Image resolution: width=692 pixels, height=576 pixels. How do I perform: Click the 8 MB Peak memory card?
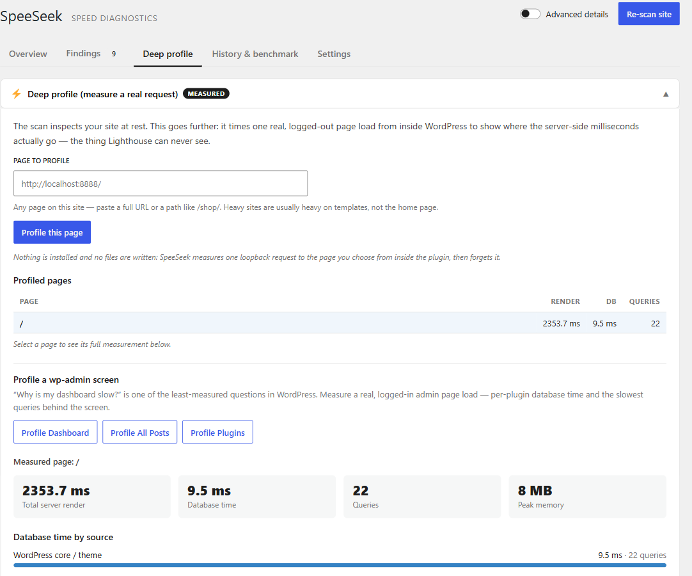[587, 497]
